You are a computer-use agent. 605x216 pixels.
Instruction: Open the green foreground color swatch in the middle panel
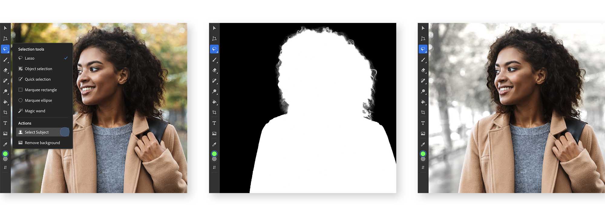click(x=214, y=154)
